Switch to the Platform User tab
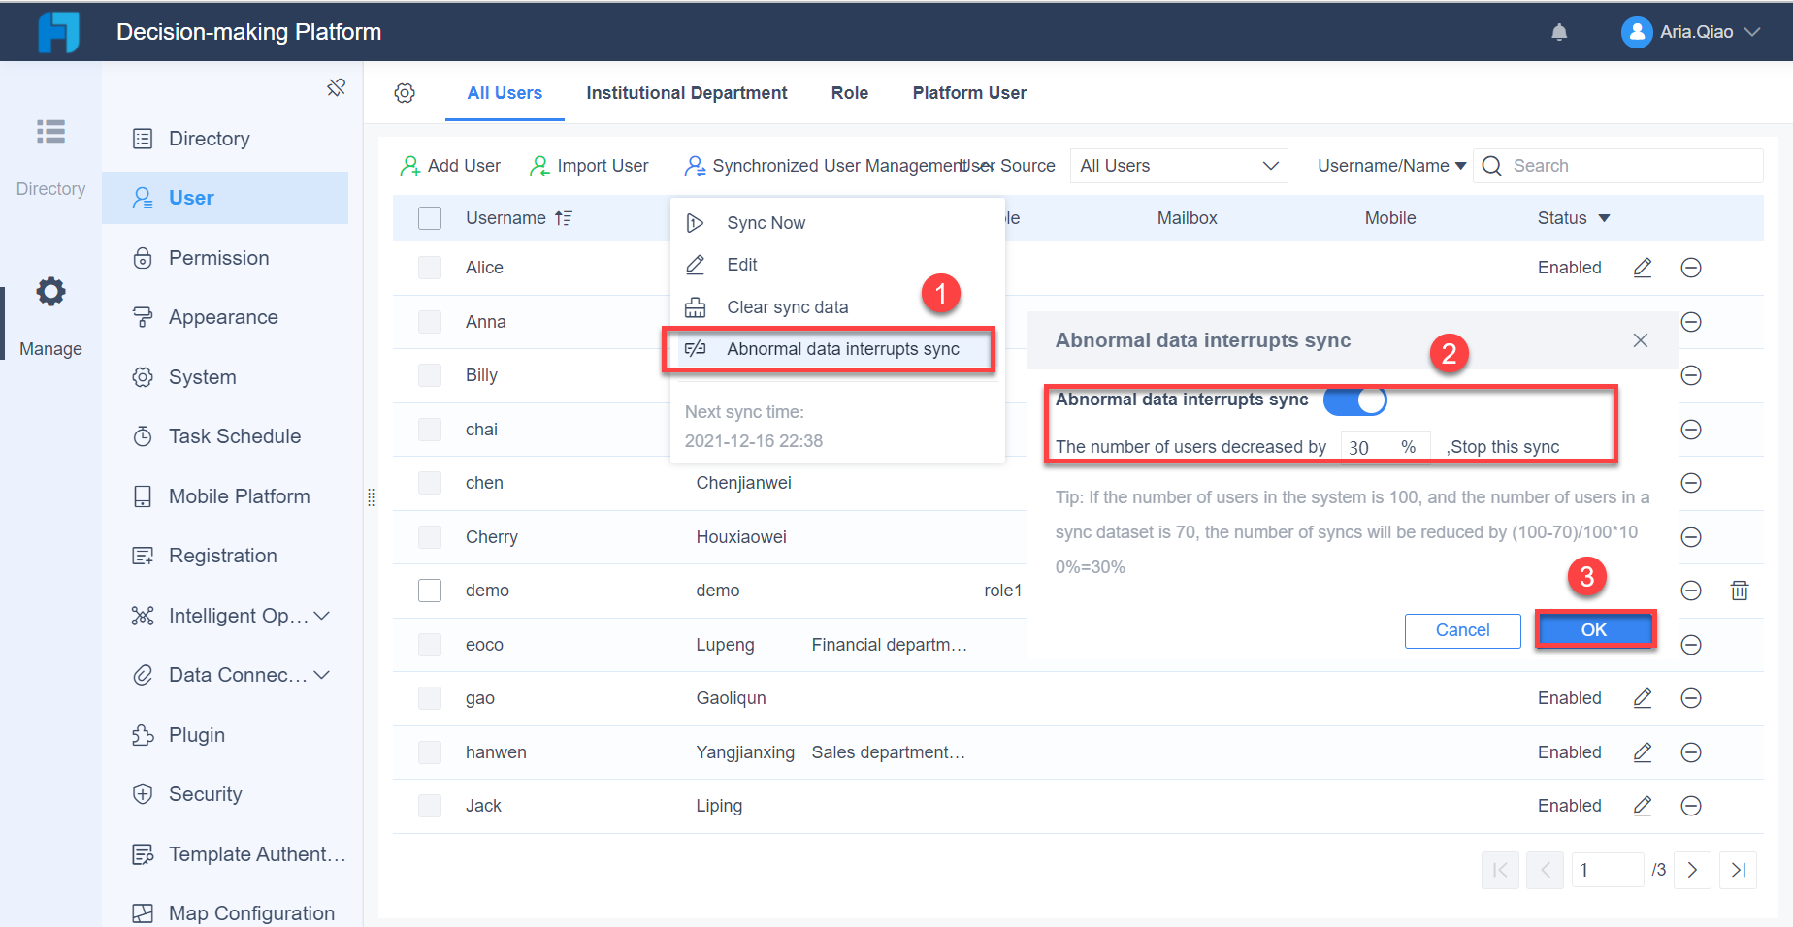The height and width of the screenshot is (927, 1793). 969,93
